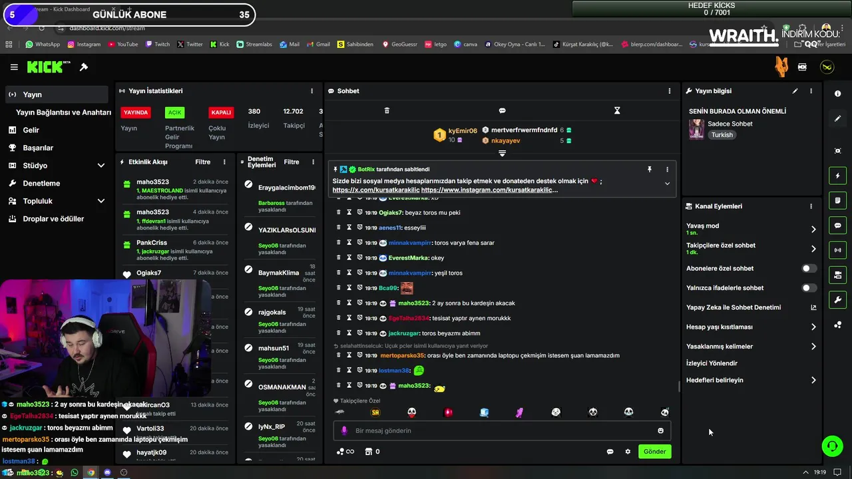Image resolution: width=852 pixels, height=479 pixels.
Task: Open Hedefleri belirleyin settings arrow
Action: 813,381
